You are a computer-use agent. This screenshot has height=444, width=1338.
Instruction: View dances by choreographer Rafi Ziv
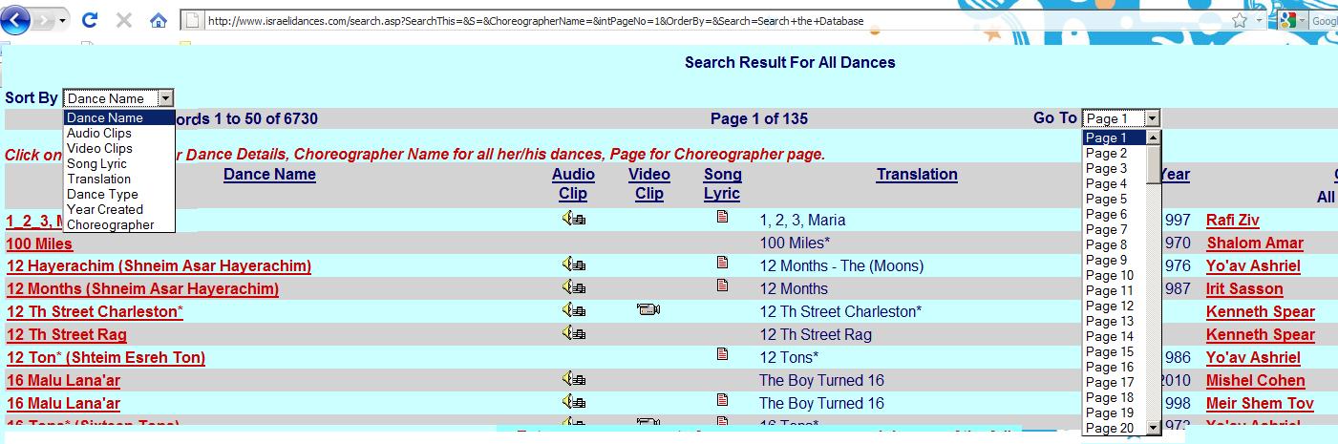1233,221
